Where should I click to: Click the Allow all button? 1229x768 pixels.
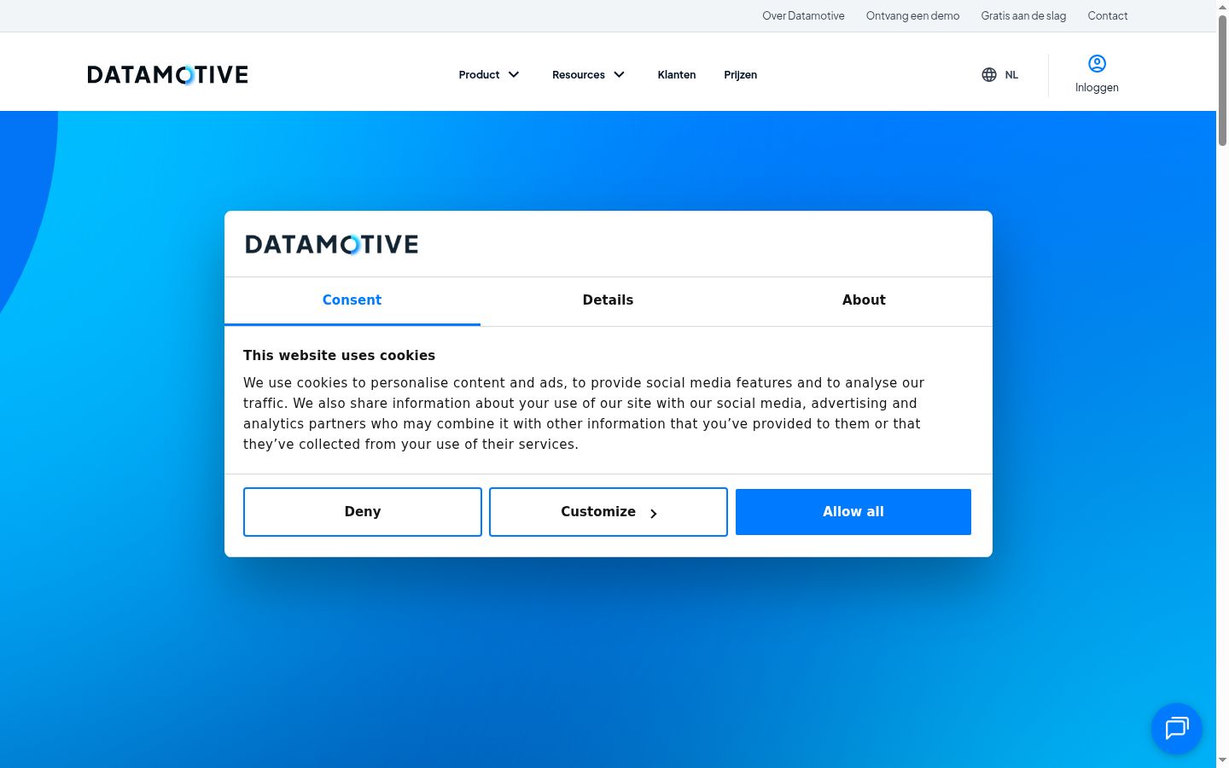point(853,512)
